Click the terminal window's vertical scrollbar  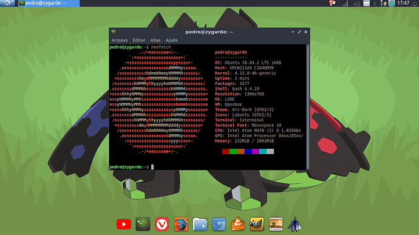(307, 107)
